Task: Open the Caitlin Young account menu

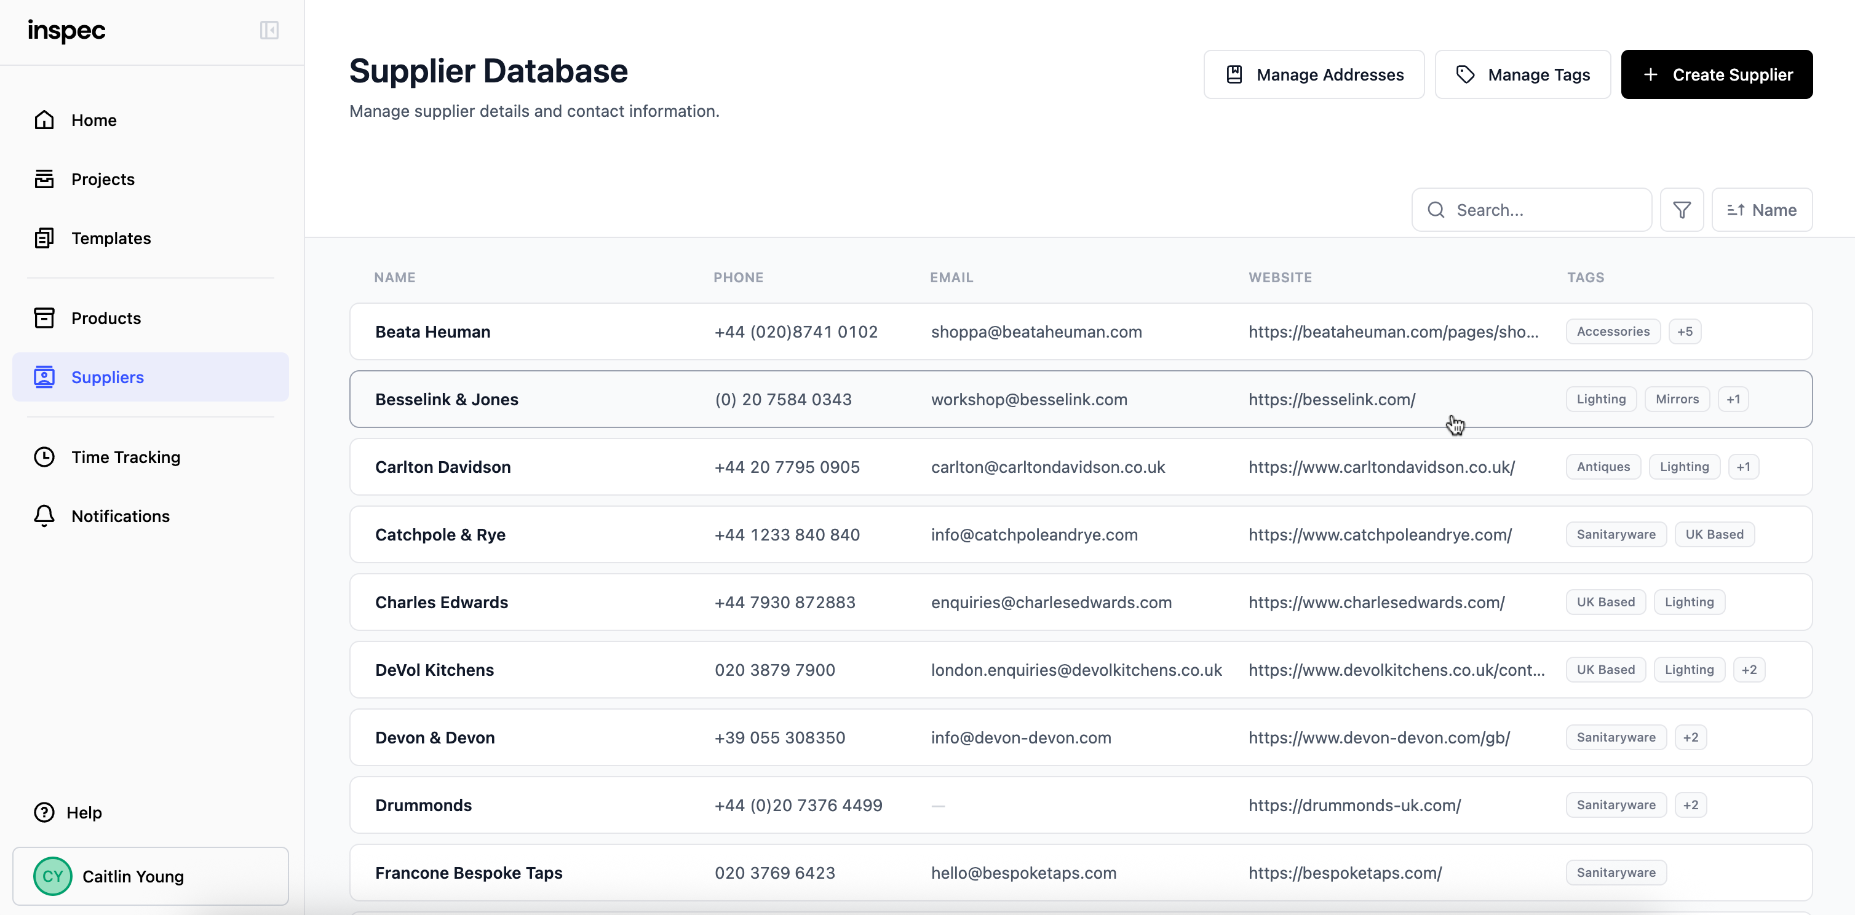Action: (151, 876)
